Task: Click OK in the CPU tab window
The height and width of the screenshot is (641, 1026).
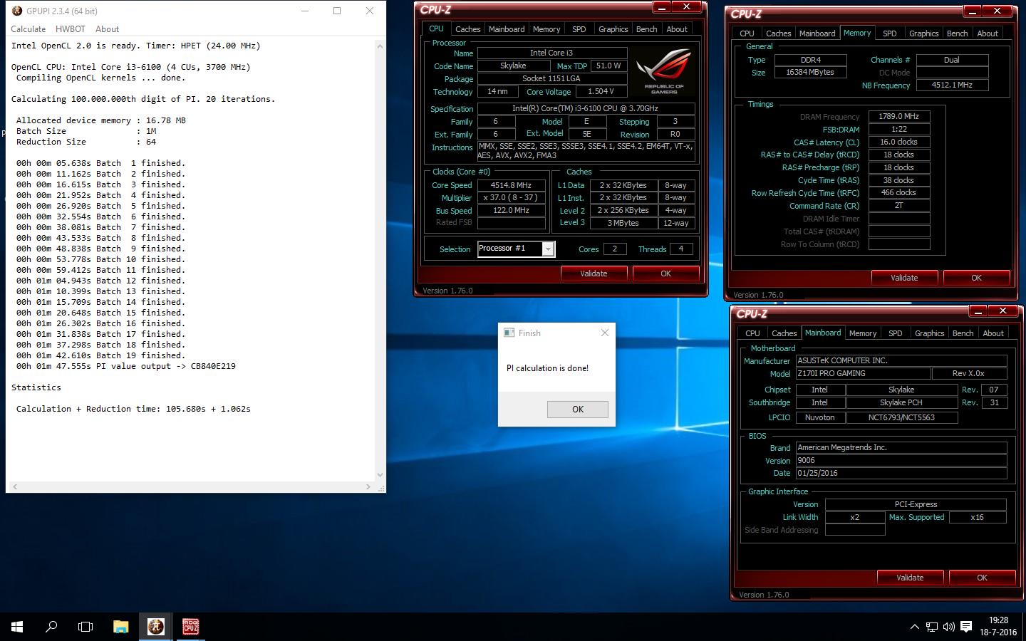Action: (x=665, y=273)
